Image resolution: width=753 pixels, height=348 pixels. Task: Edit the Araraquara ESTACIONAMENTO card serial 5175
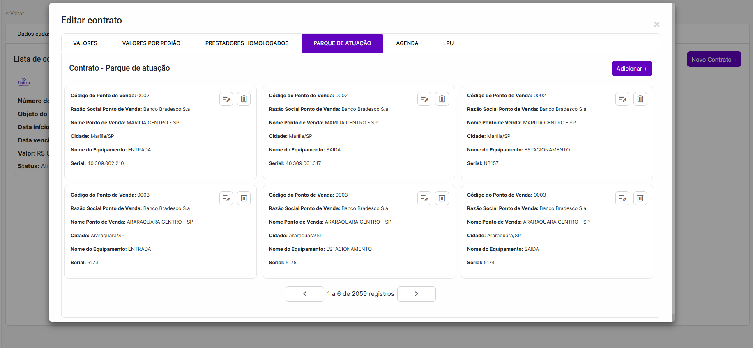click(424, 198)
